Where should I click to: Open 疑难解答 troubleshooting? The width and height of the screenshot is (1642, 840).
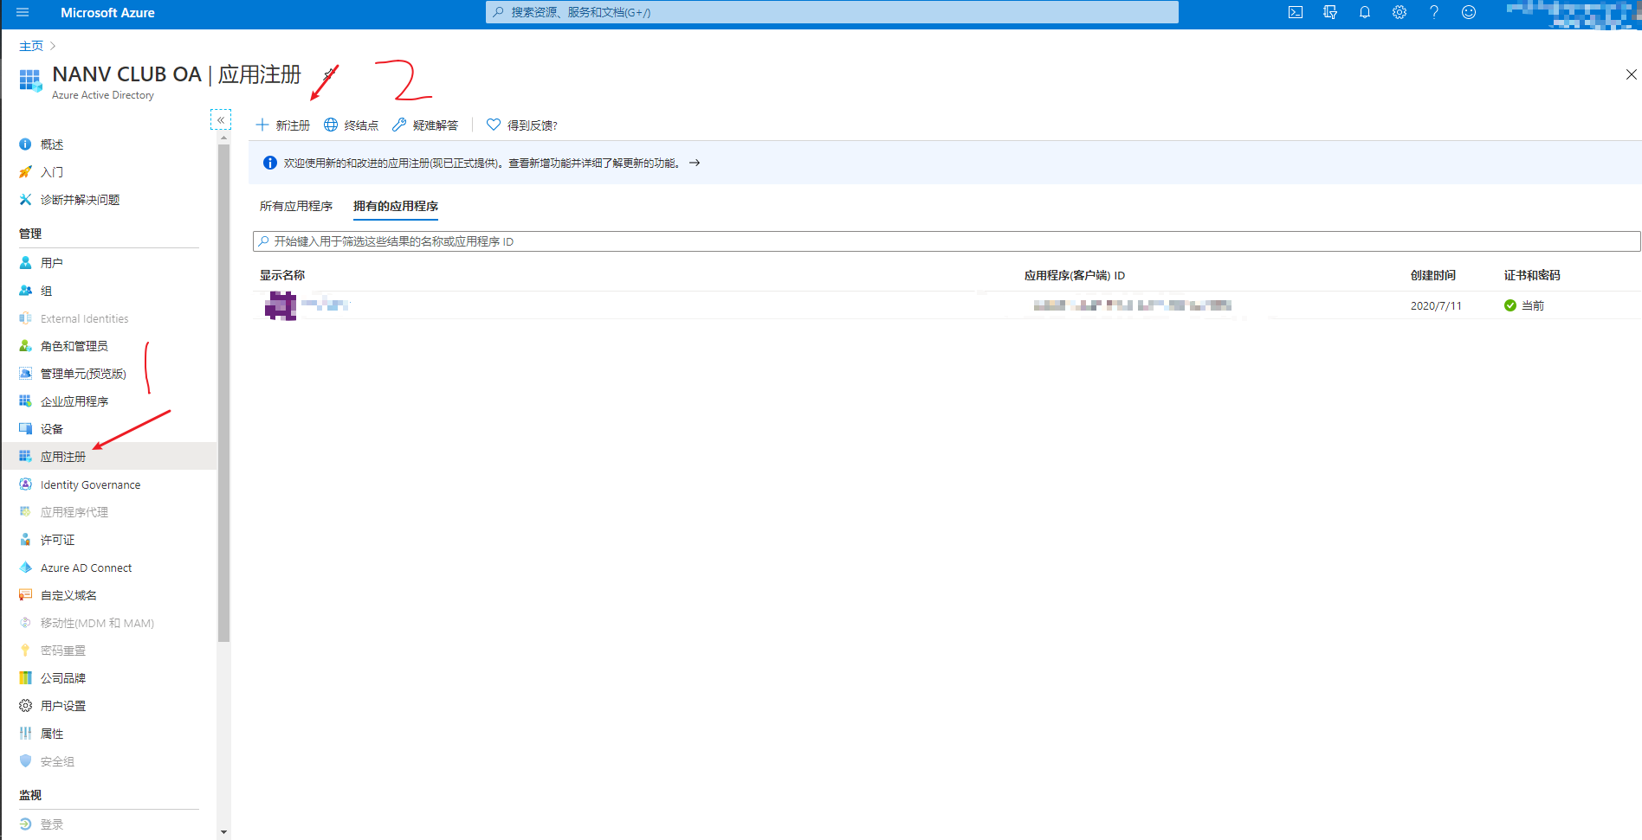click(x=425, y=125)
